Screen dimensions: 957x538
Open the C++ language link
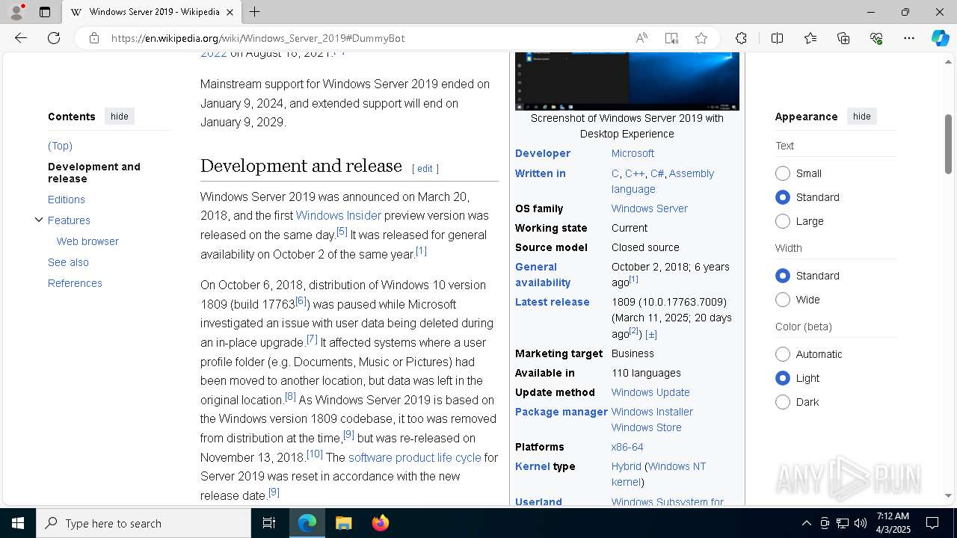[x=635, y=173]
